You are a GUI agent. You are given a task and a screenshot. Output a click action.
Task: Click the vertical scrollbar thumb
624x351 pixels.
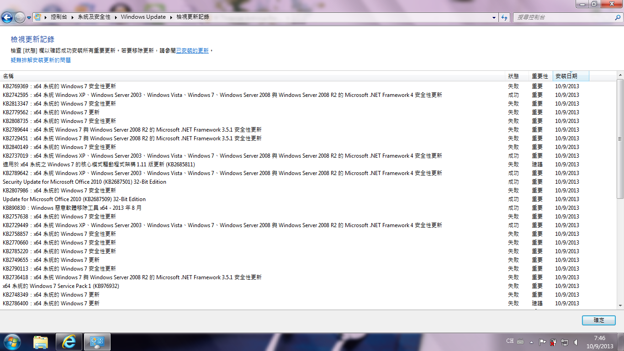[x=620, y=138]
